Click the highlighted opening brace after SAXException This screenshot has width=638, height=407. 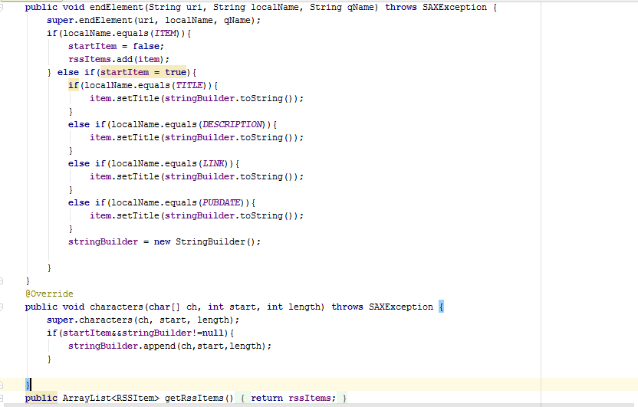[442, 307]
